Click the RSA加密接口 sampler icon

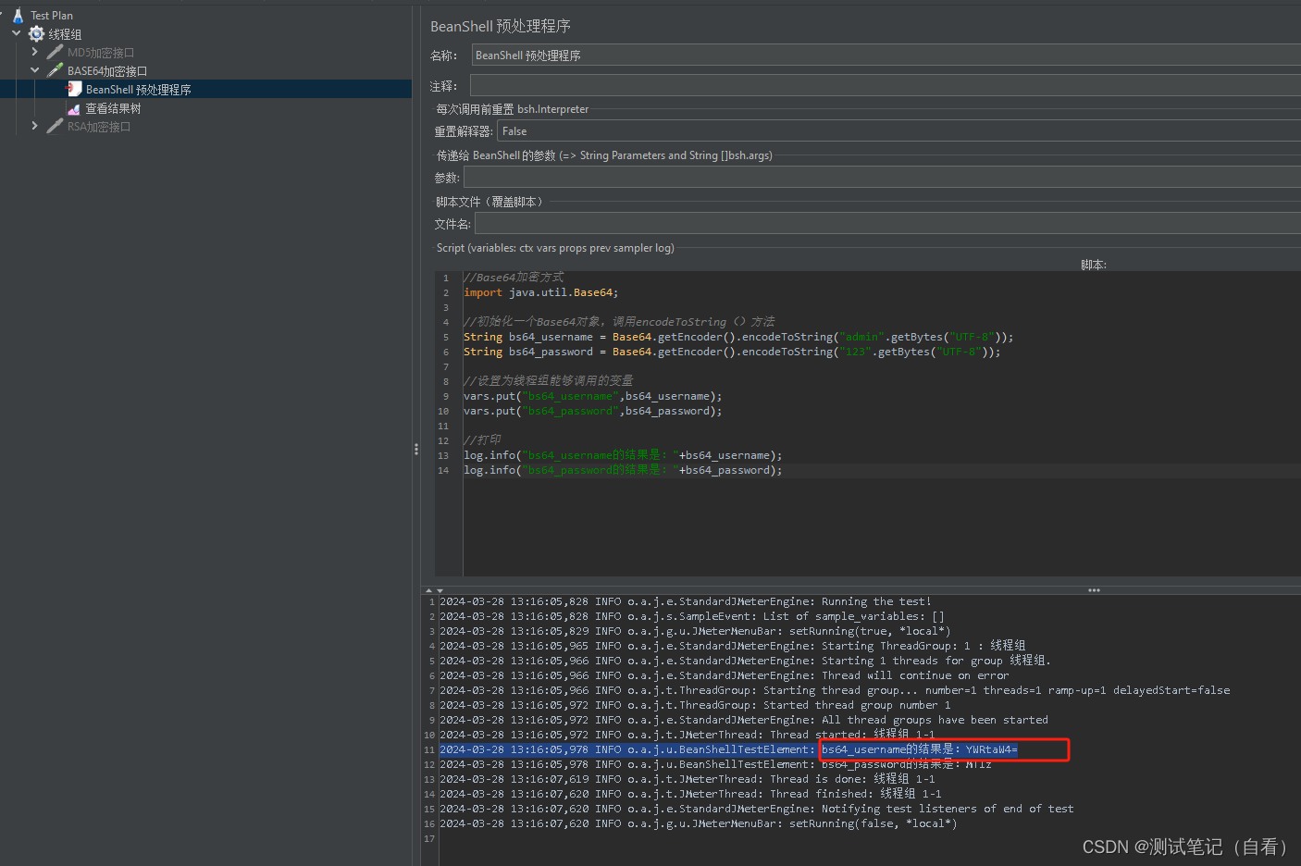tap(55, 127)
